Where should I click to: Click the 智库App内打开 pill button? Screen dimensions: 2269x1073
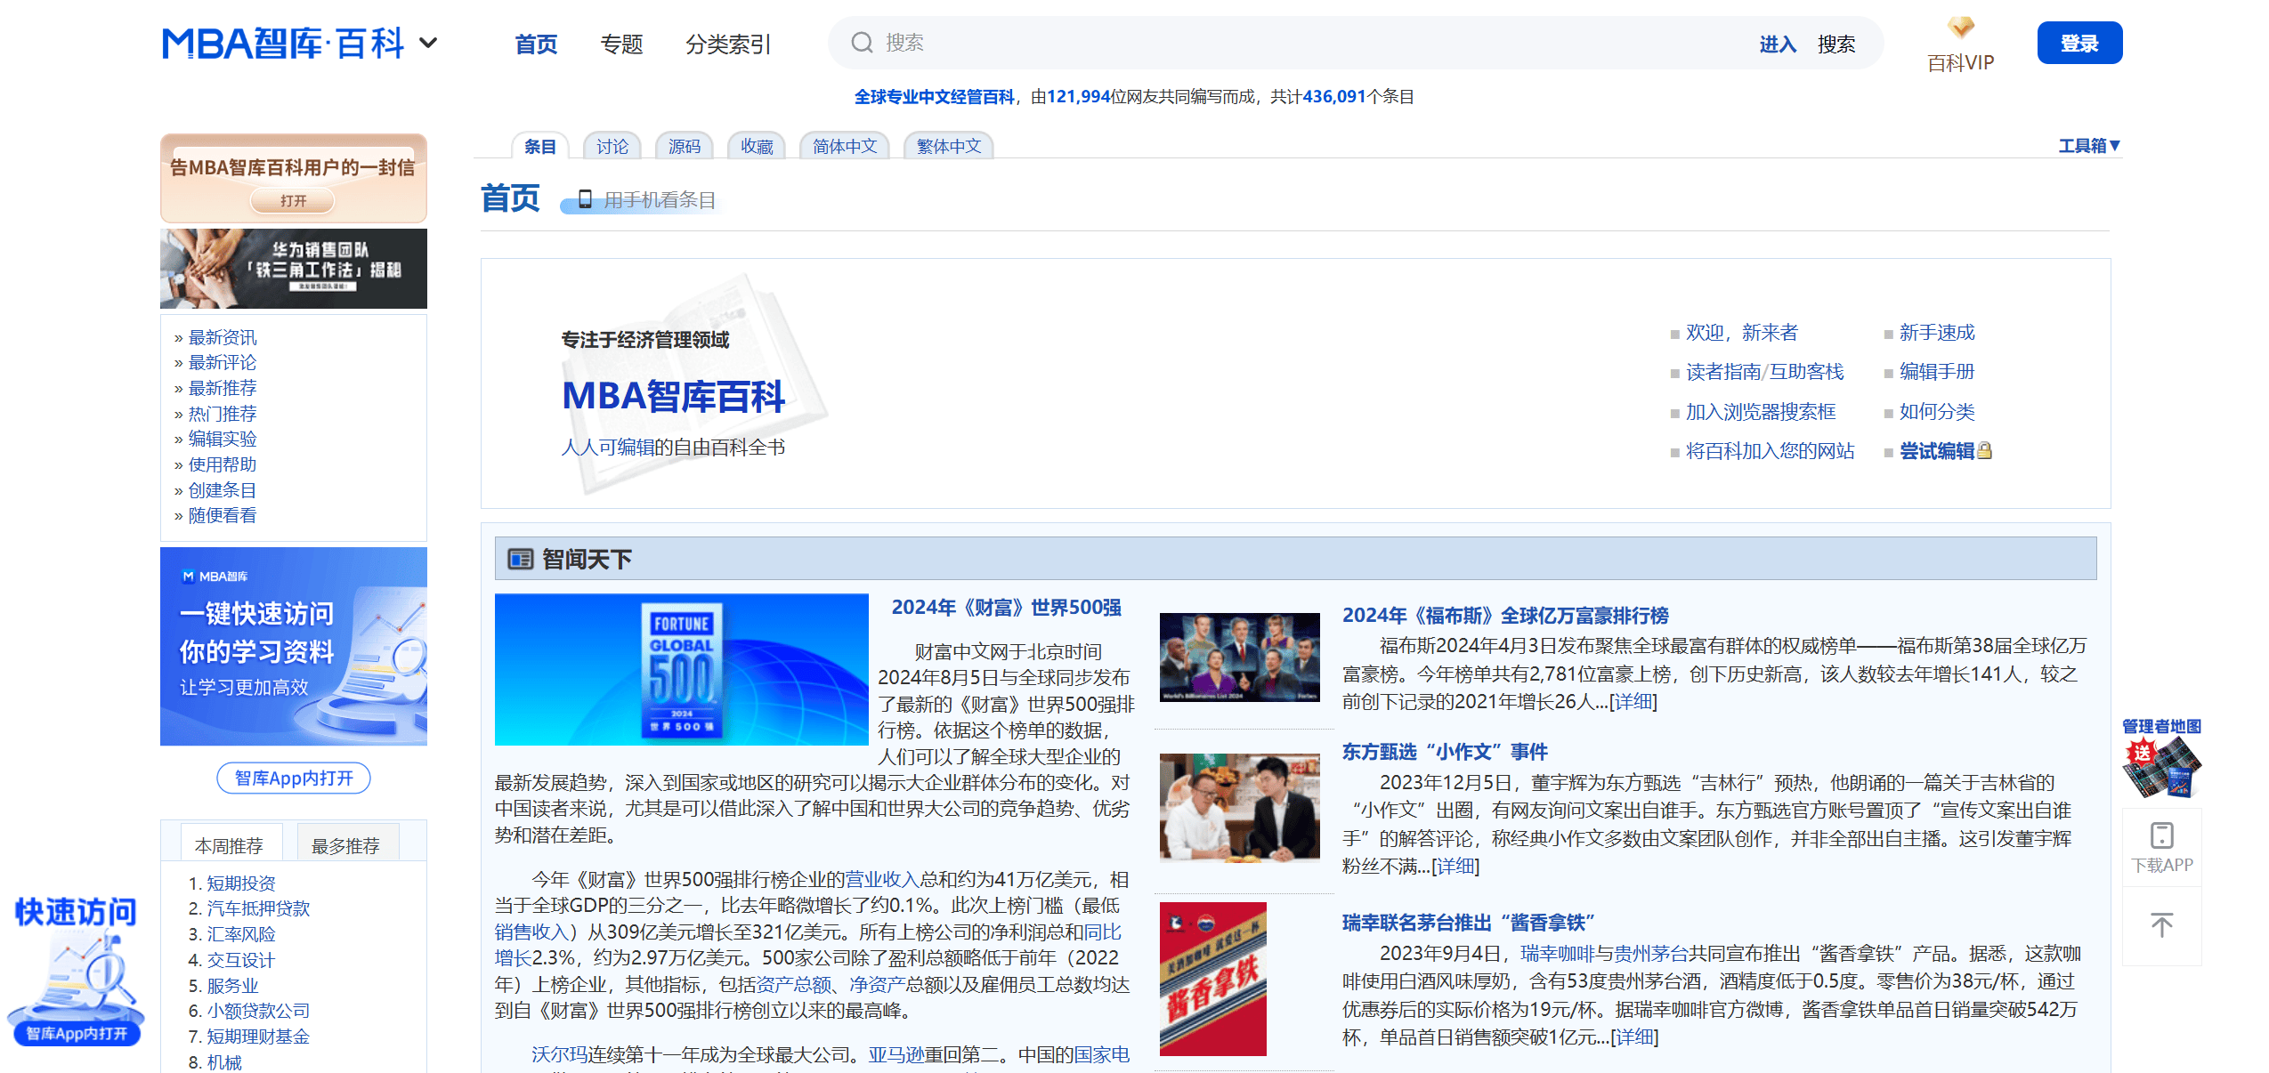(294, 779)
